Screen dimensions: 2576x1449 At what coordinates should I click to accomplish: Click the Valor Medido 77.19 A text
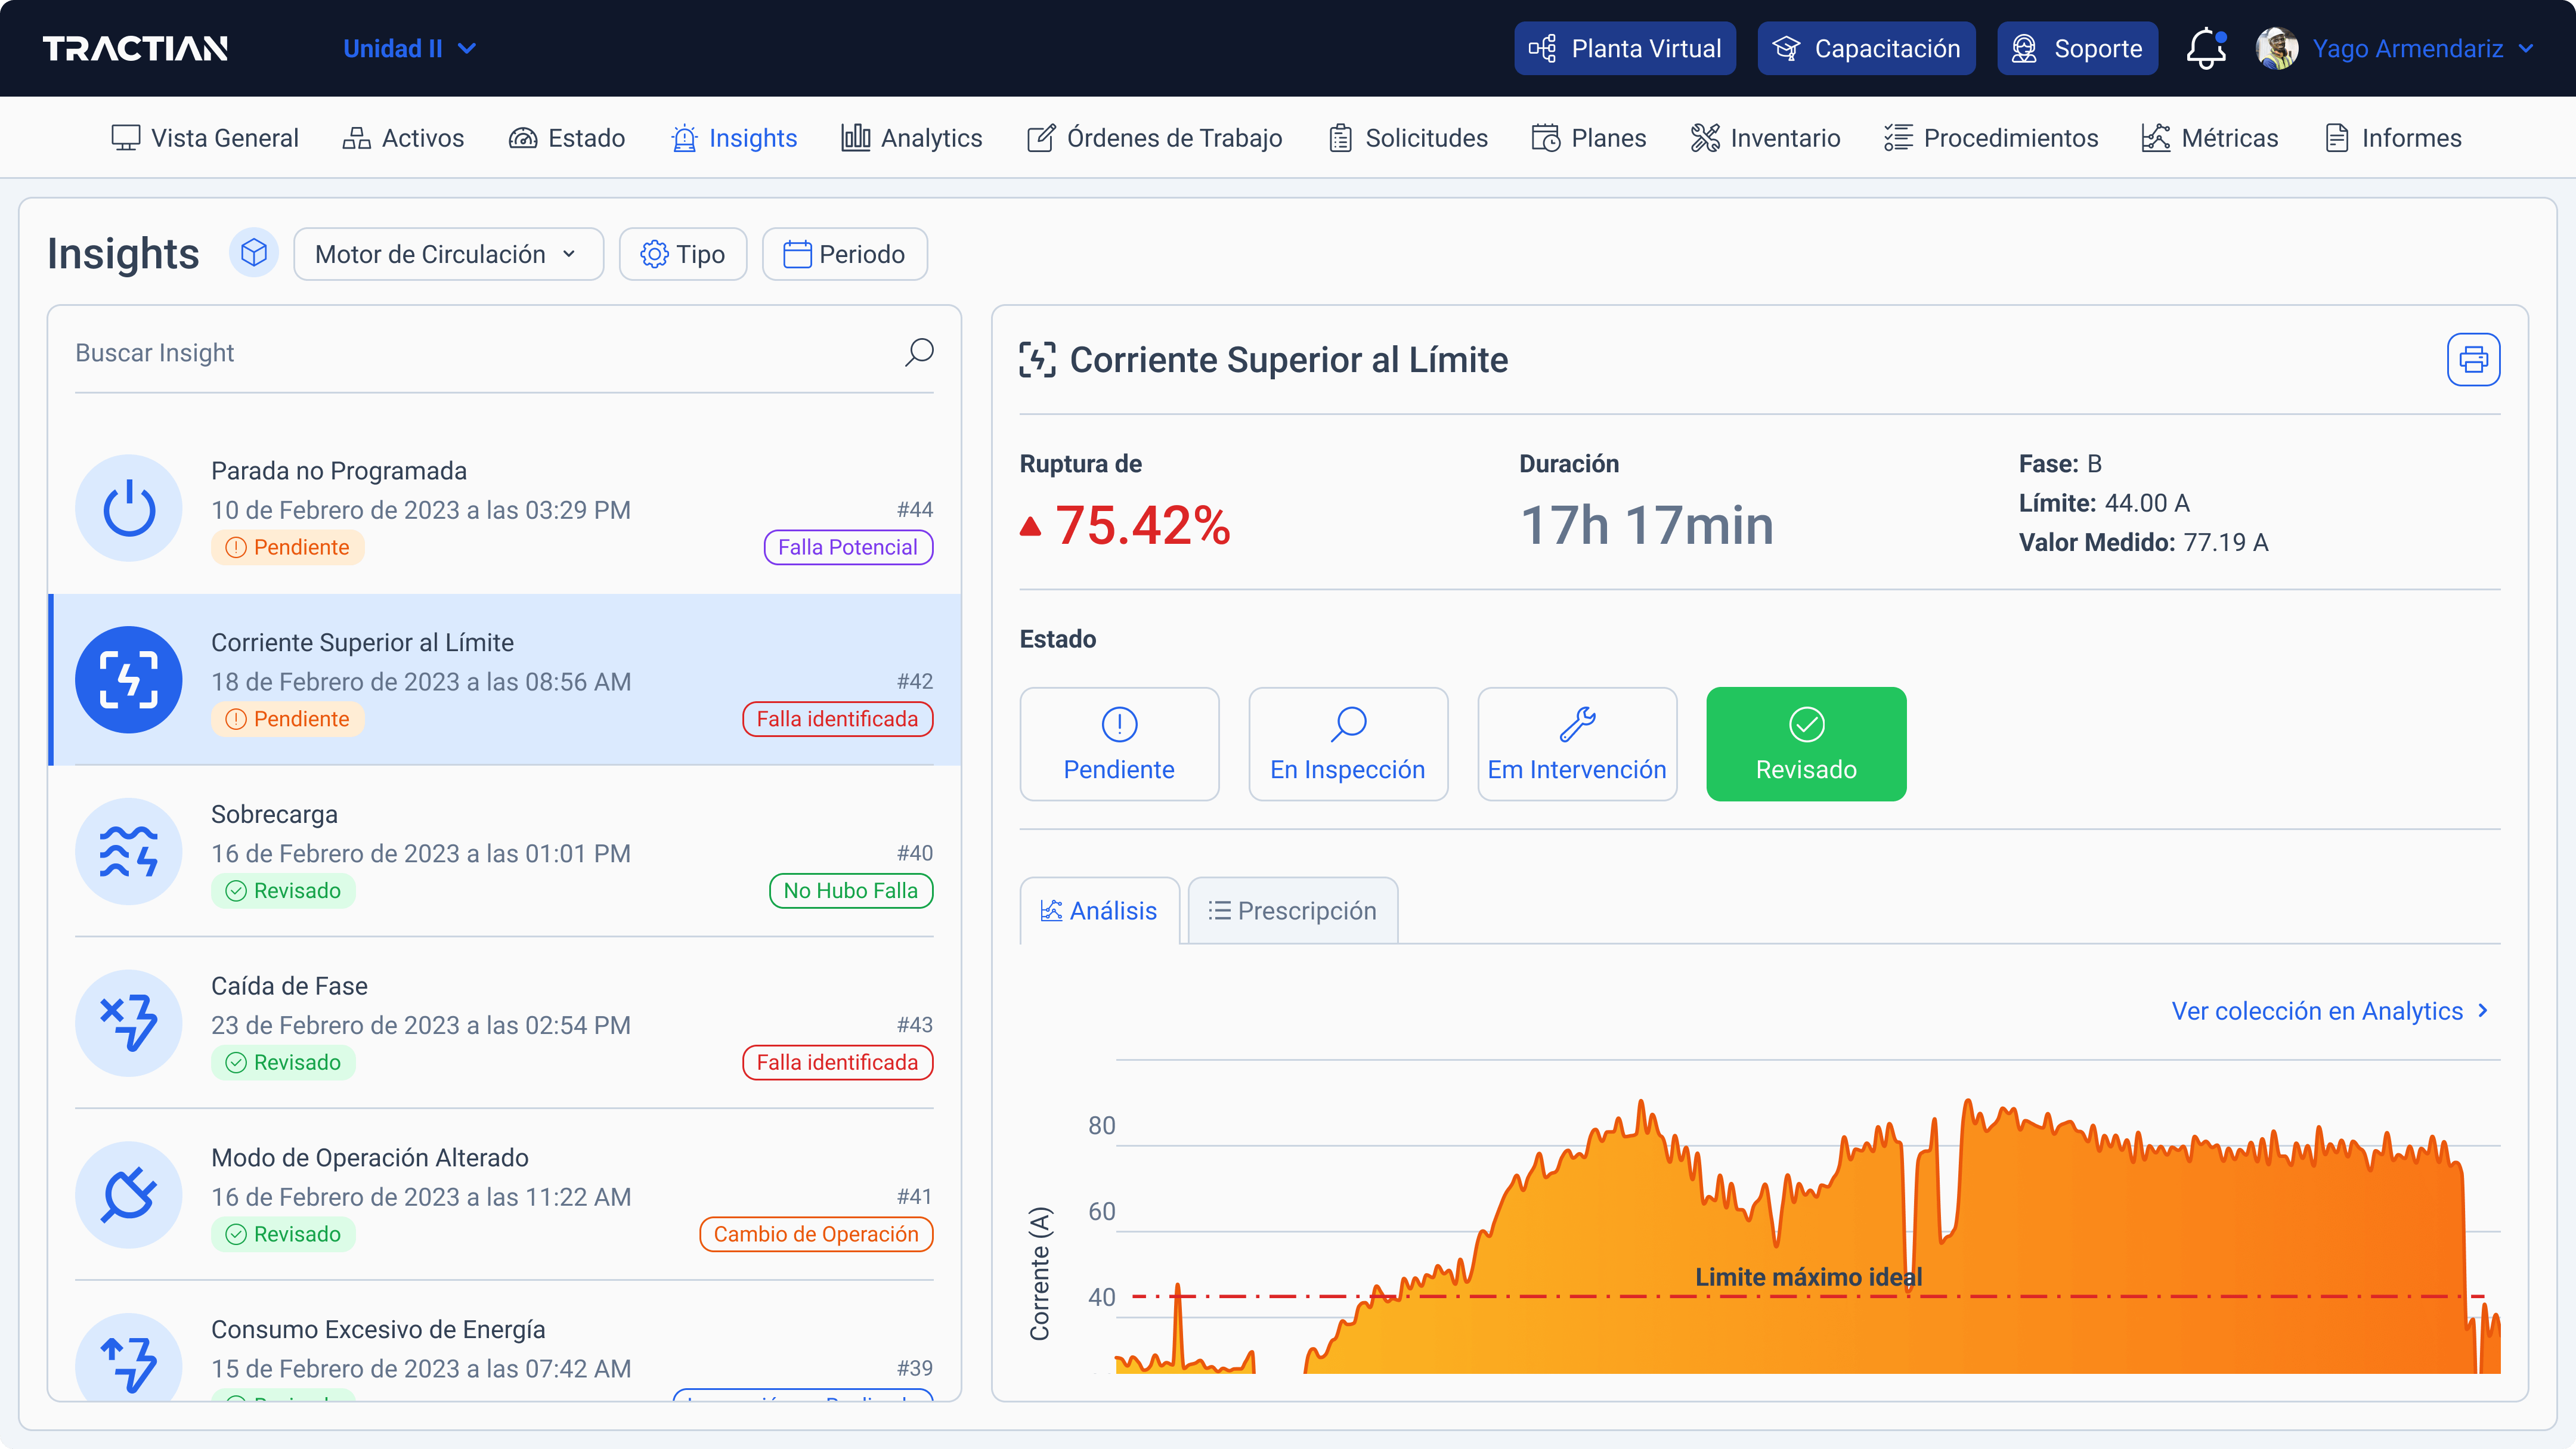[x=2143, y=542]
